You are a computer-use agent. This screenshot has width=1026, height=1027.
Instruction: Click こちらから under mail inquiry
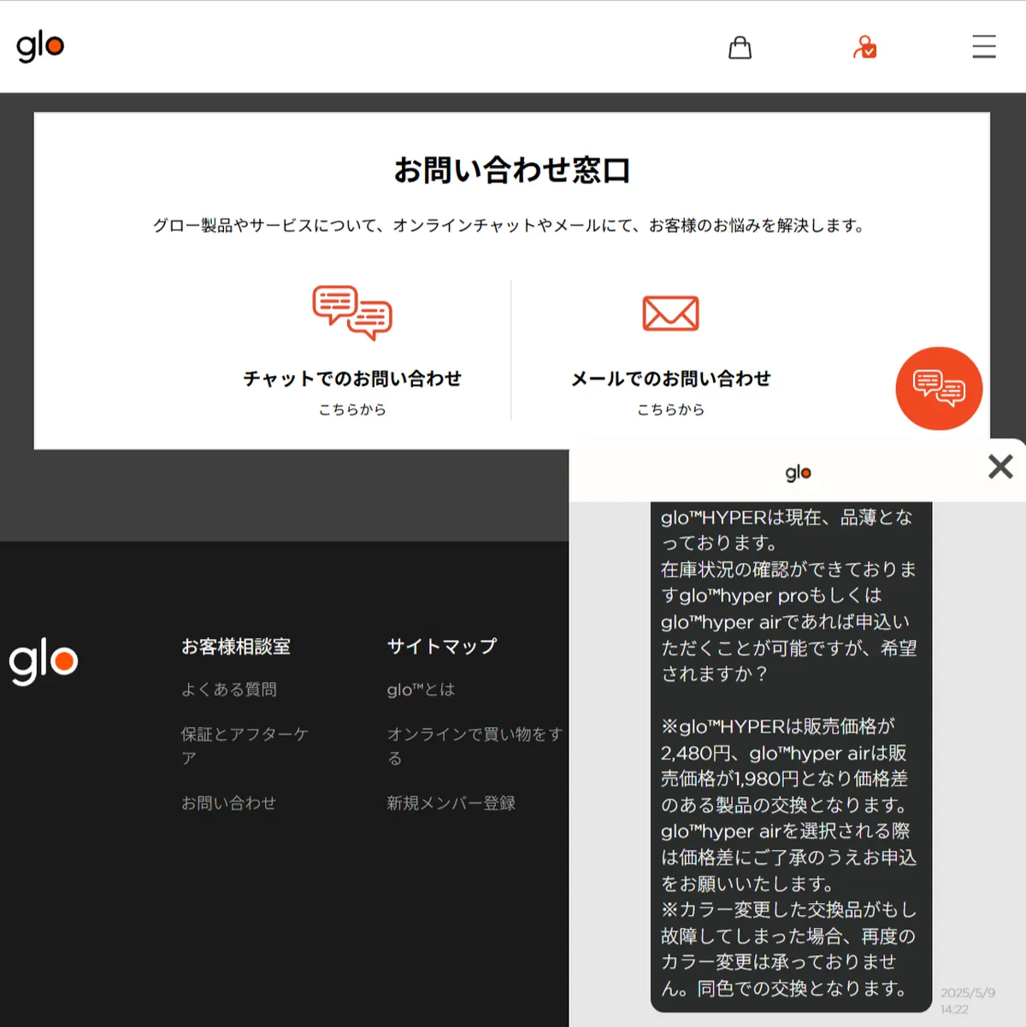coord(671,410)
